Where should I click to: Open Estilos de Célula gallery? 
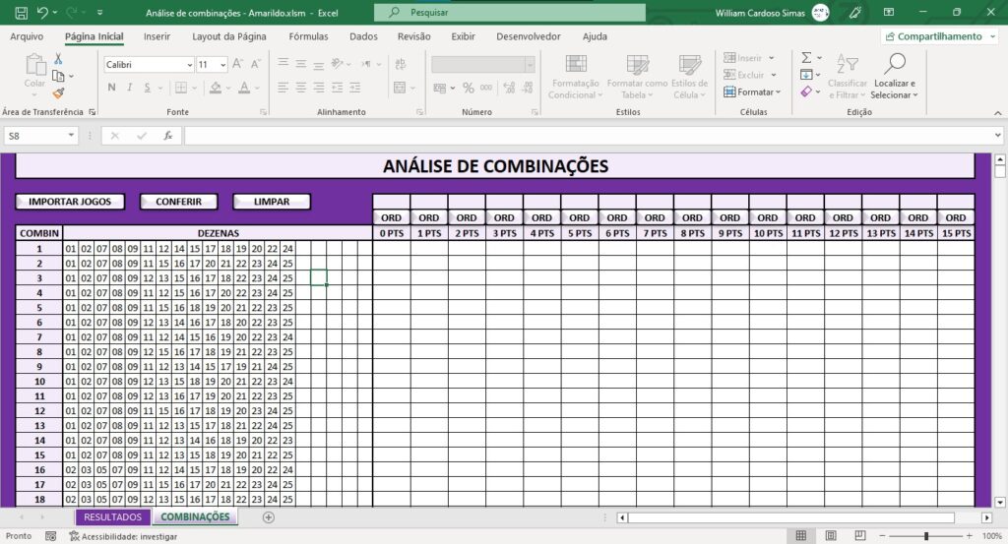click(689, 77)
